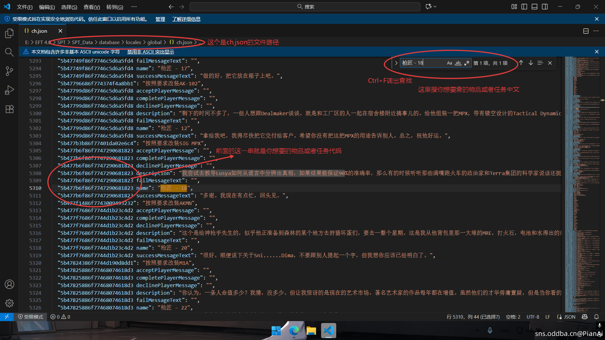
Task: Open the Explorer view in activity bar
Action: [9, 33]
